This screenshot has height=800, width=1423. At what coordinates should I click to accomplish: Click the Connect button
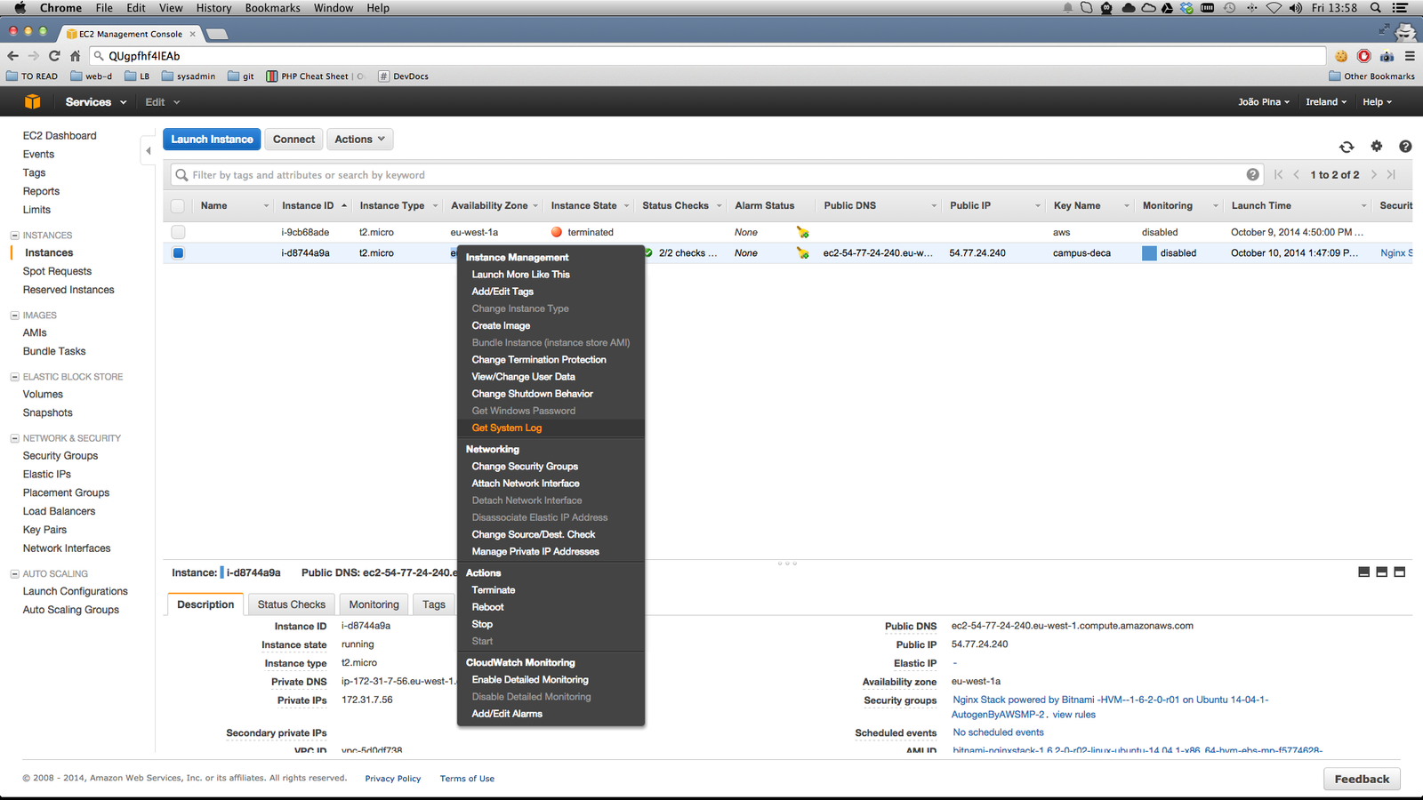click(293, 140)
